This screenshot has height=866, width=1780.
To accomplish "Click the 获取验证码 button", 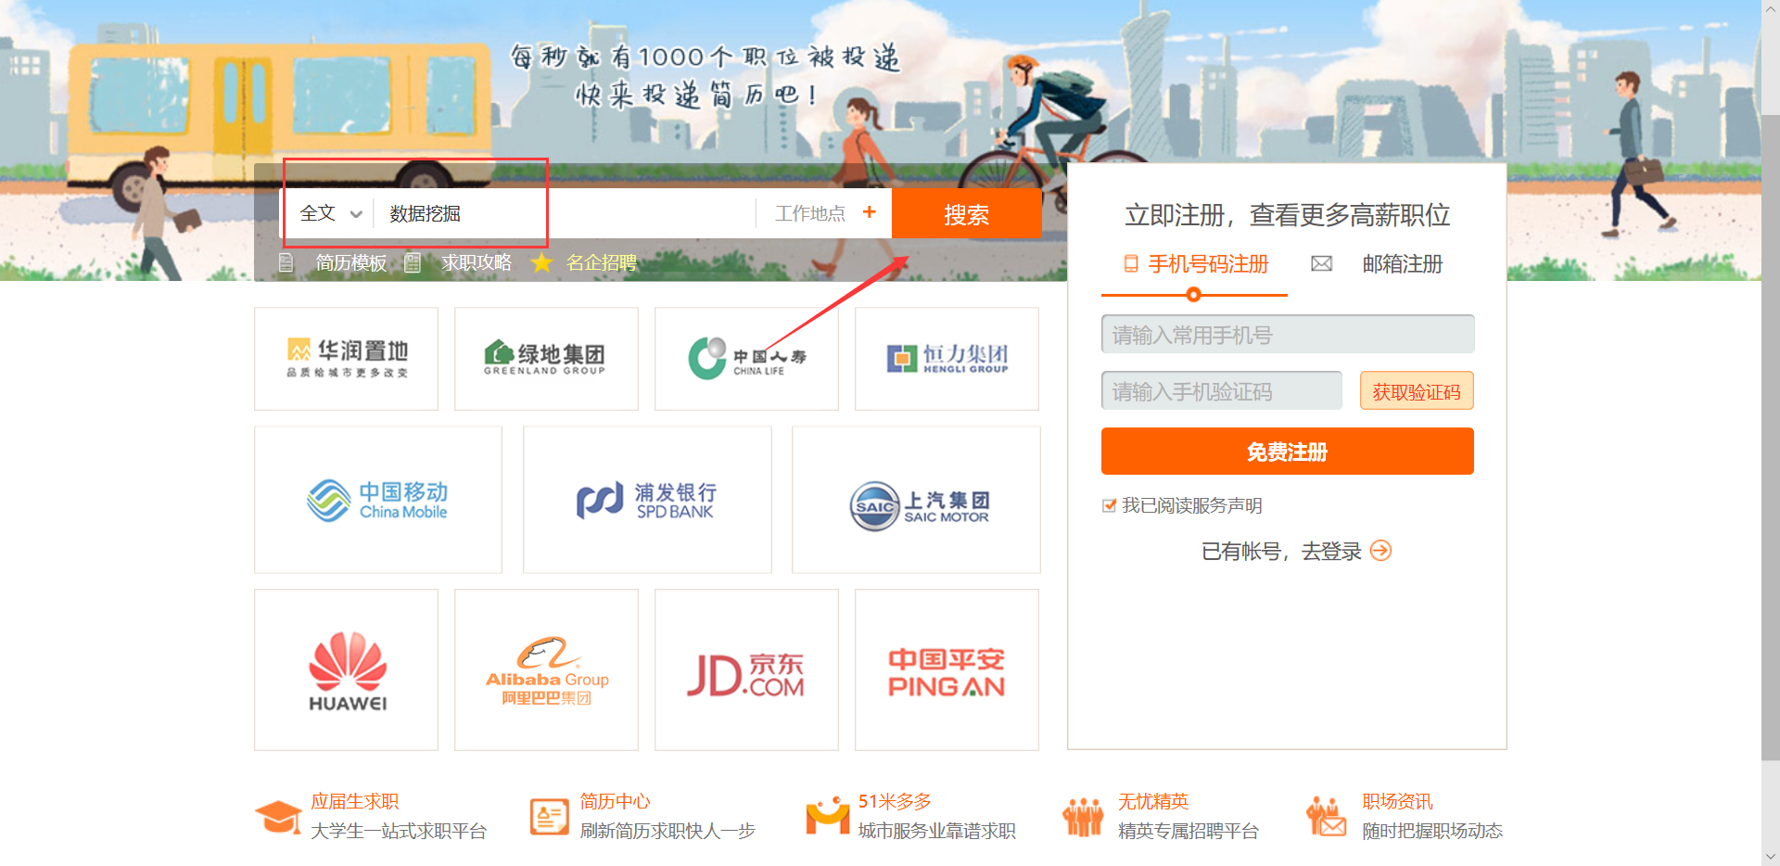I will tap(1417, 390).
